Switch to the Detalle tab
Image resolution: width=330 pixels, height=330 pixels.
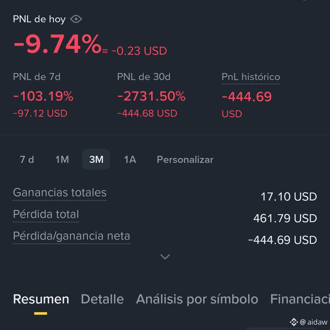click(x=102, y=299)
